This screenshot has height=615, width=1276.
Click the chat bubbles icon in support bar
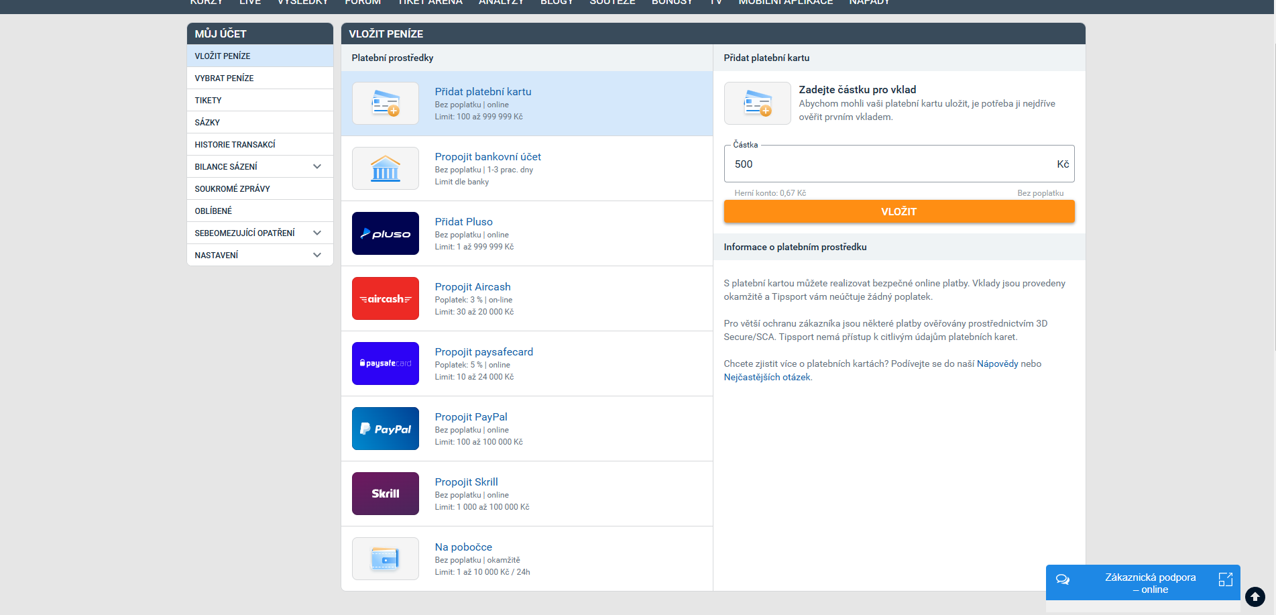(1063, 579)
